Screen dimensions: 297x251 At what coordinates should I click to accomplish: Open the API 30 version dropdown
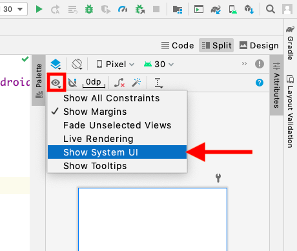159,64
